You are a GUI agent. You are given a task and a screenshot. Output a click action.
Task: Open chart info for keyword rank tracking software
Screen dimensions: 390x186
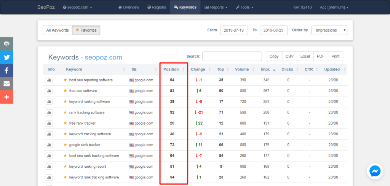click(x=49, y=177)
